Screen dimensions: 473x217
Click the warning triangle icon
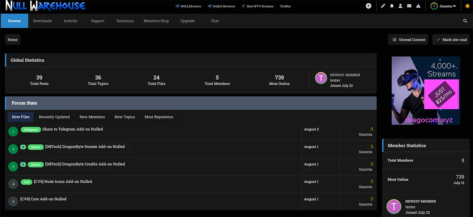coord(418,6)
